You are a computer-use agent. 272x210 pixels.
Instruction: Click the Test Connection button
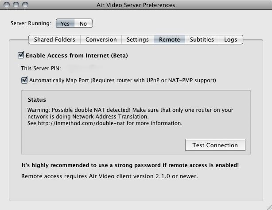[215, 145]
